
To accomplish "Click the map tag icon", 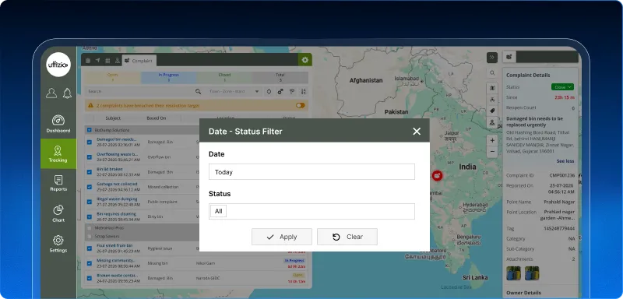I will point(492,111).
